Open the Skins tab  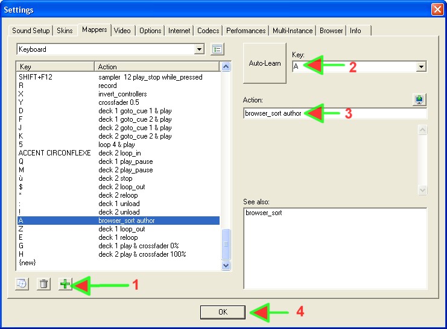[64, 31]
